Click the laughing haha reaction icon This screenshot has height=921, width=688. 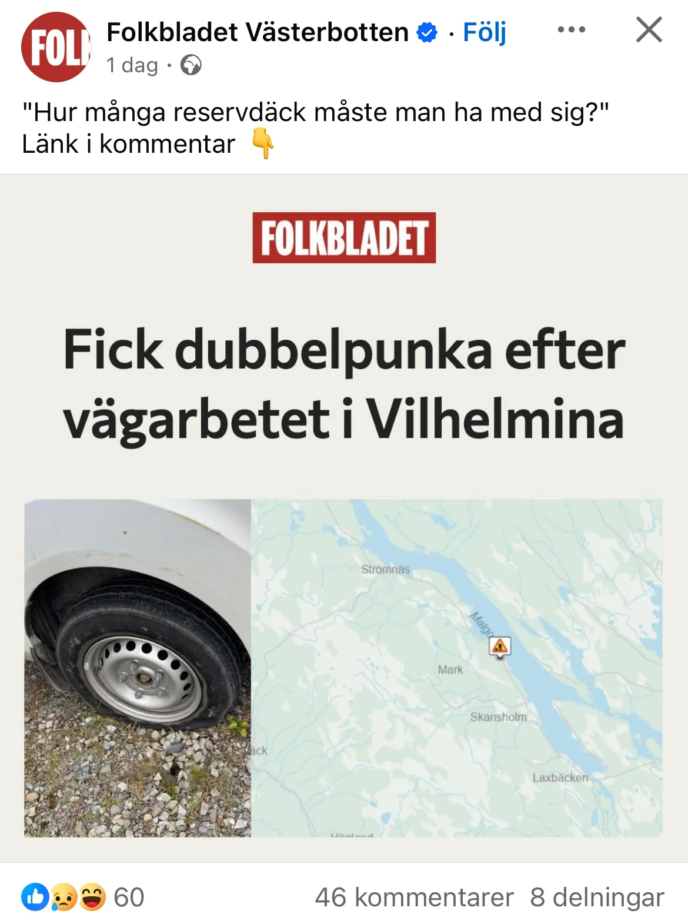coord(92,897)
